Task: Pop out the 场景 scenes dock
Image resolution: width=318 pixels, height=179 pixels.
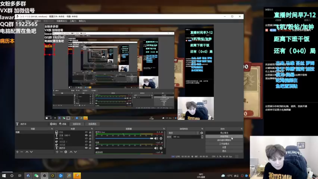Action: pos(52,128)
